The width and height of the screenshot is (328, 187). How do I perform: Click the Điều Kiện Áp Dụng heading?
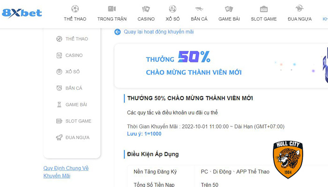coord(153,154)
